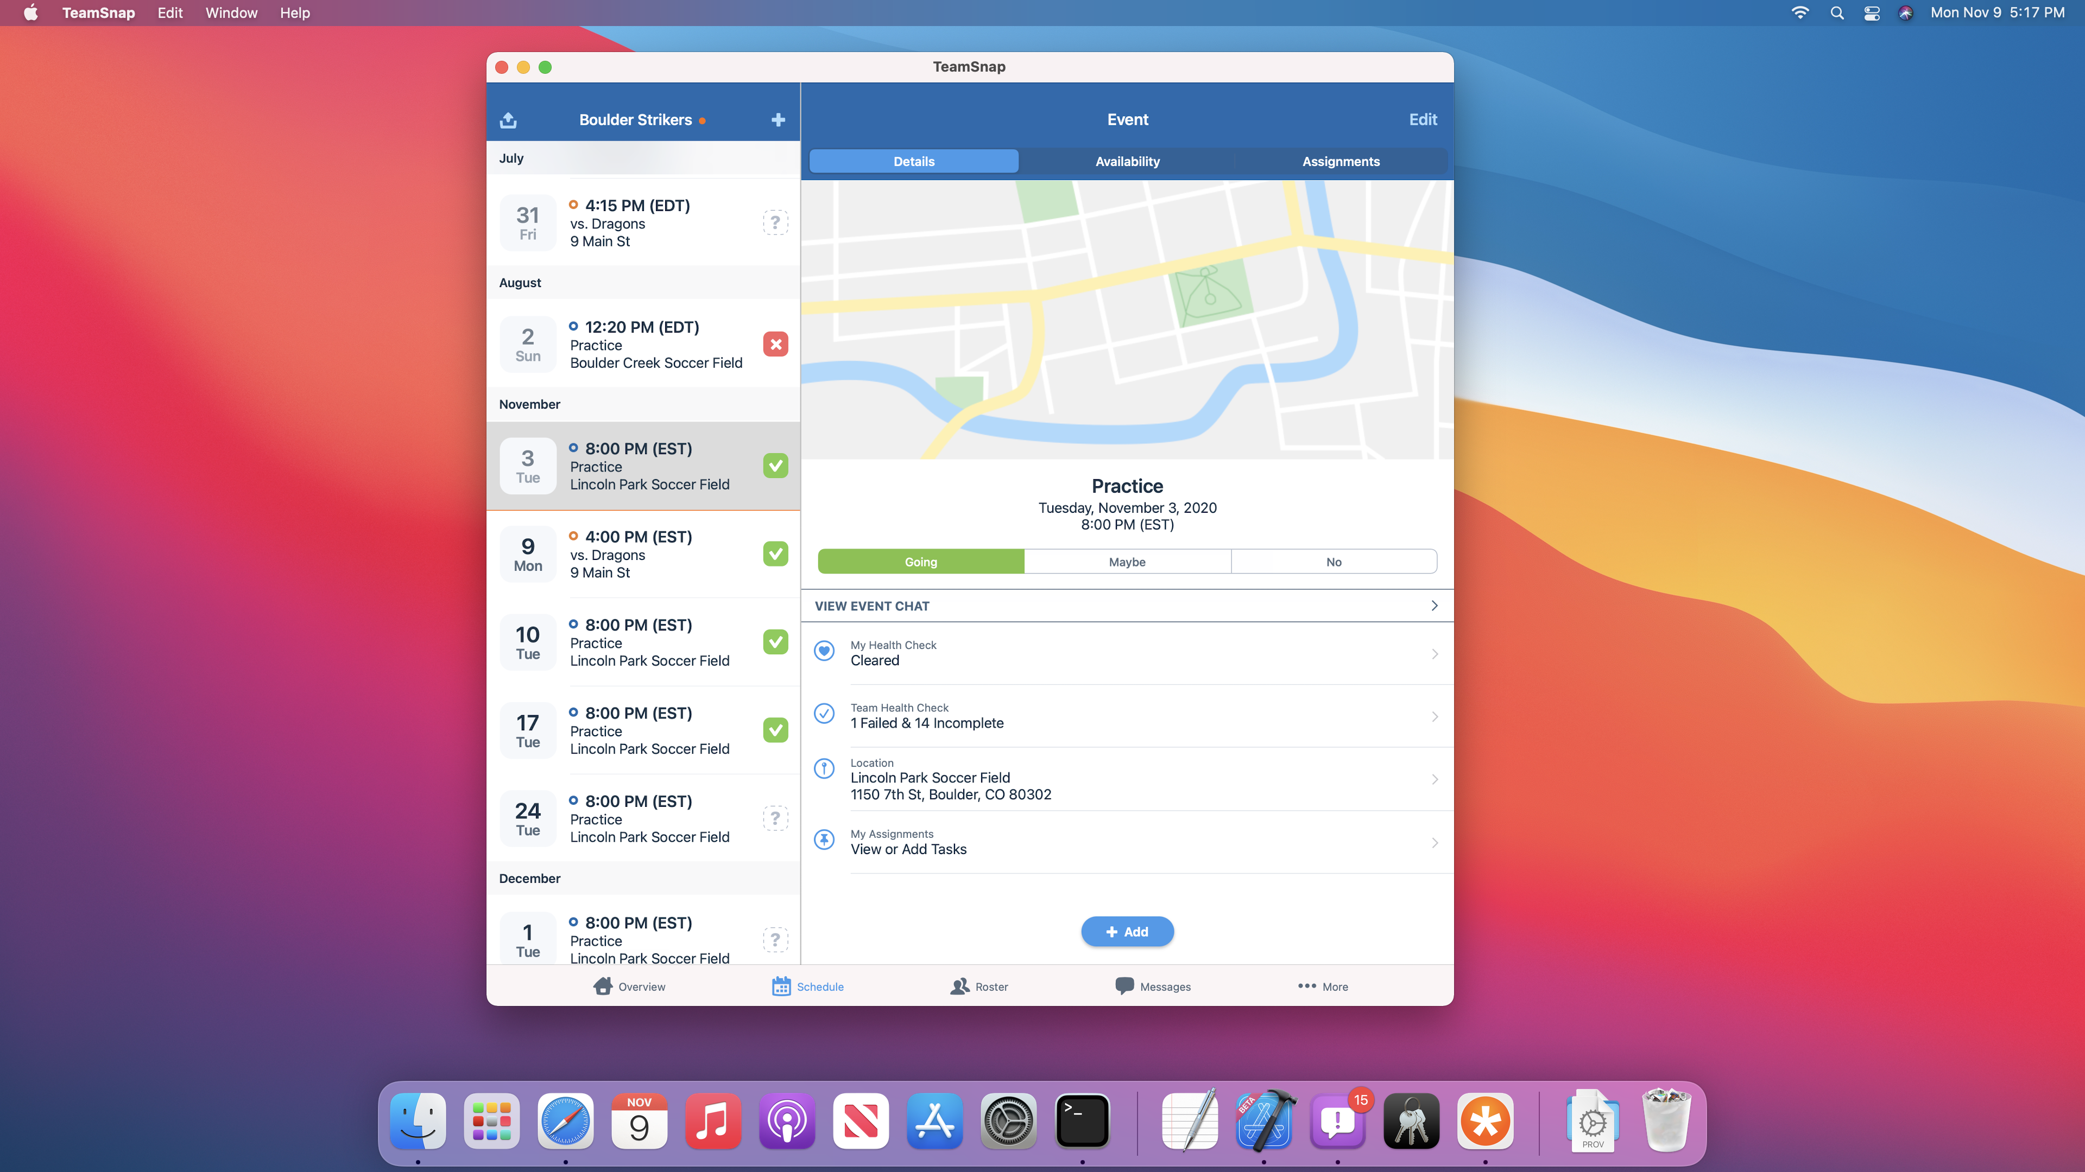This screenshot has height=1172, width=2085.
Task: Open Finder from the dock
Action: point(418,1121)
